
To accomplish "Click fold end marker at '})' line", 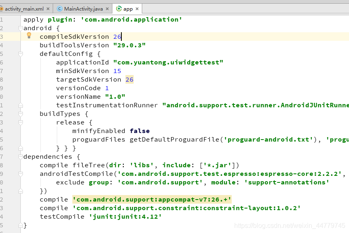I will click(20, 191).
